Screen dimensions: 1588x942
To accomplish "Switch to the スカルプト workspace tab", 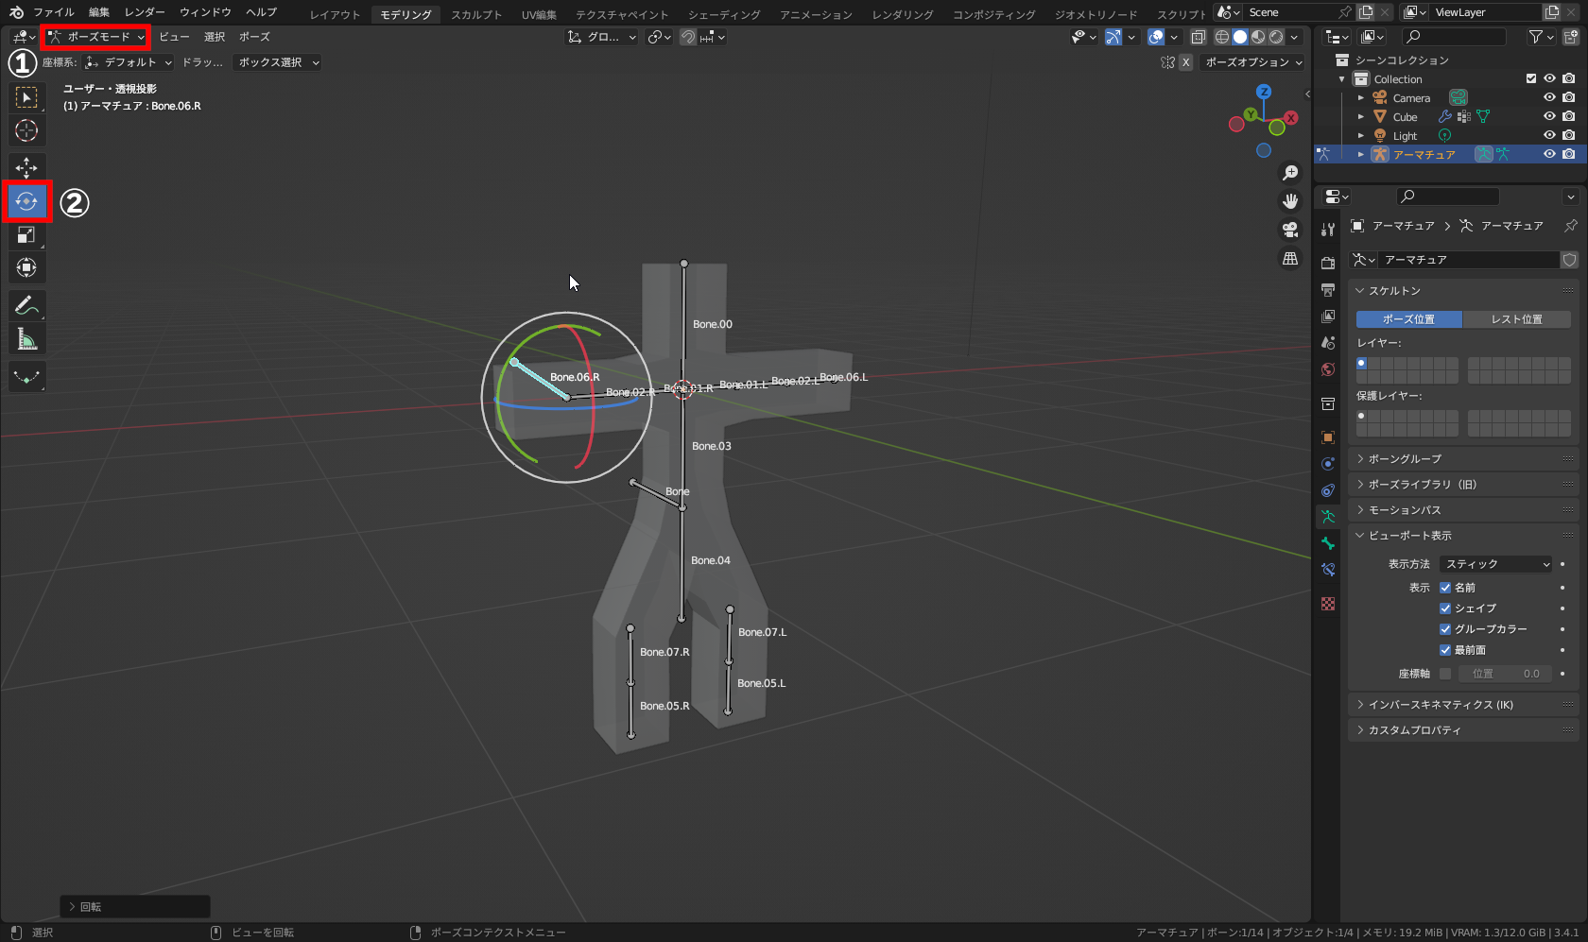I will (476, 14).
